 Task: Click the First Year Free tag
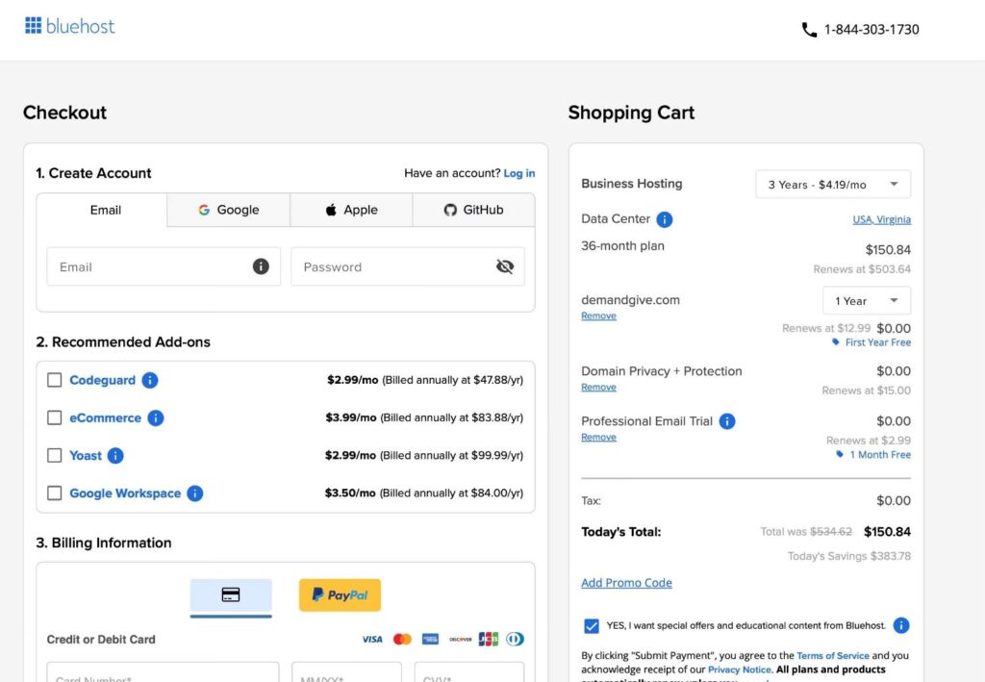[x=871, y=342]
